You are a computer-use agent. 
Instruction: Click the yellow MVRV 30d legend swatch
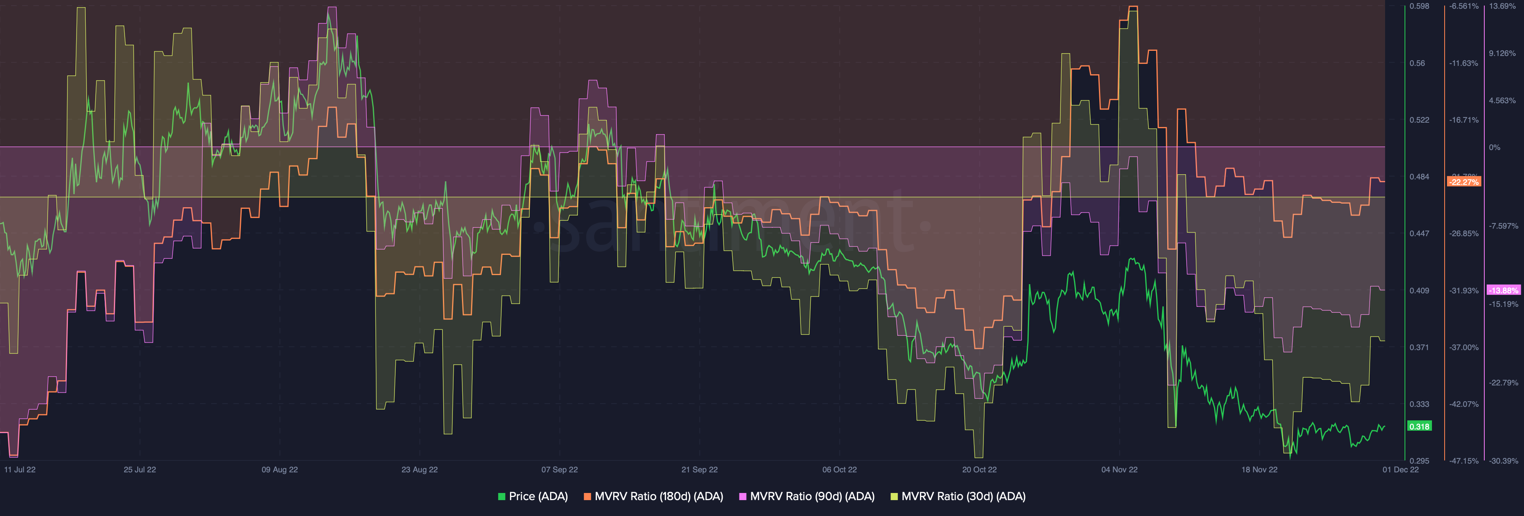click(894, 497)
